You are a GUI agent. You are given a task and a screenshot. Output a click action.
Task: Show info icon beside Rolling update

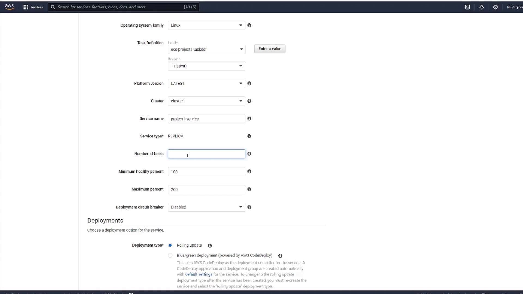click(210, 246)
